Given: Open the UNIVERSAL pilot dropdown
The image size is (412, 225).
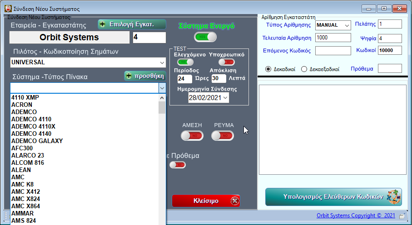Looking at the screenshot, I should [x=162, y=62].
